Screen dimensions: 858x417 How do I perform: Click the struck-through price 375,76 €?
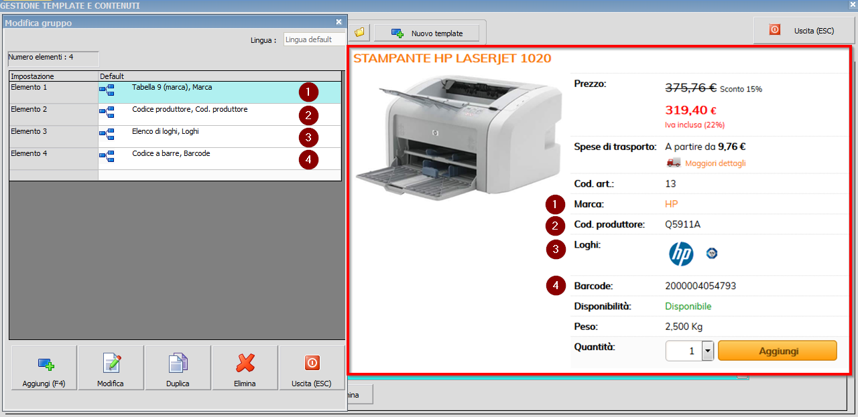(691, 88)
